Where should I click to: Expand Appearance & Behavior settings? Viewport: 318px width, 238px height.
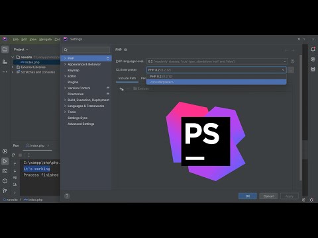(65, 64)
